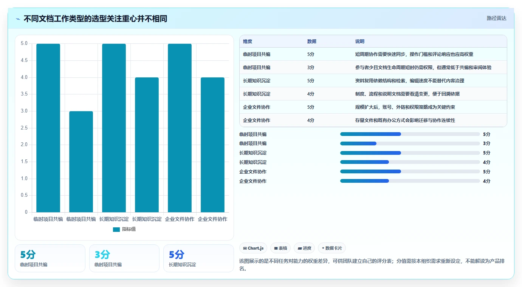Viewport: 522px width, 287px height.
Task: Select the row describing 参与者少且文档生命周期短
Action: coord(373,68)
